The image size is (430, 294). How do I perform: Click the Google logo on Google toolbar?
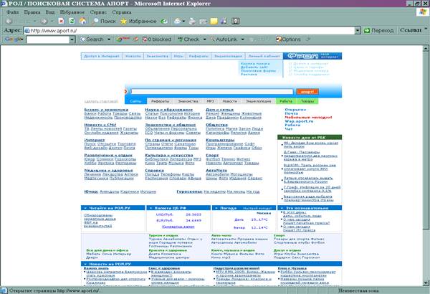coord(14,39)
